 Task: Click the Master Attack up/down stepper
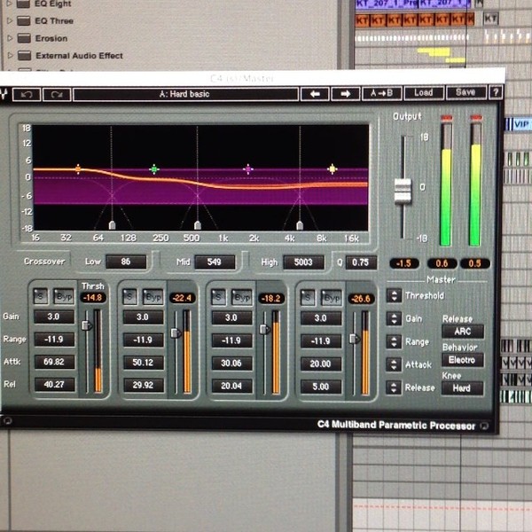394,364
